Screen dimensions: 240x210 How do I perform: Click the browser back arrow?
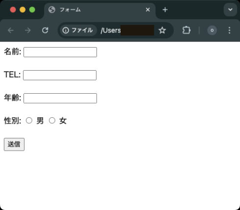coord(11,30)
